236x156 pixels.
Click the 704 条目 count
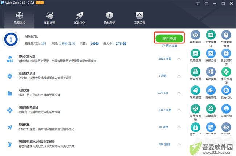pos(164,144)
